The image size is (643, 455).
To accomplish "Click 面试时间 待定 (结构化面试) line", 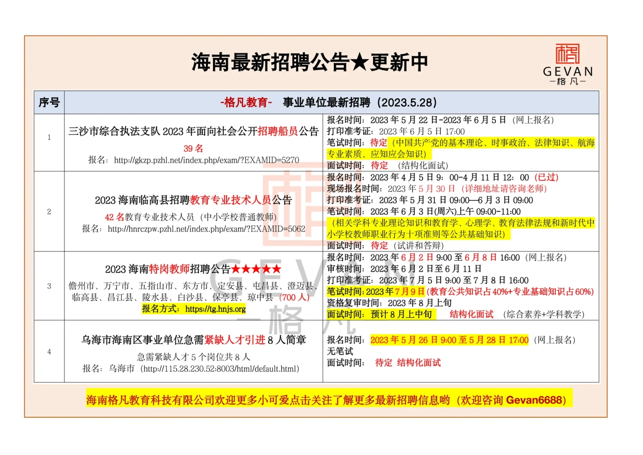I will tap(387, 166).
